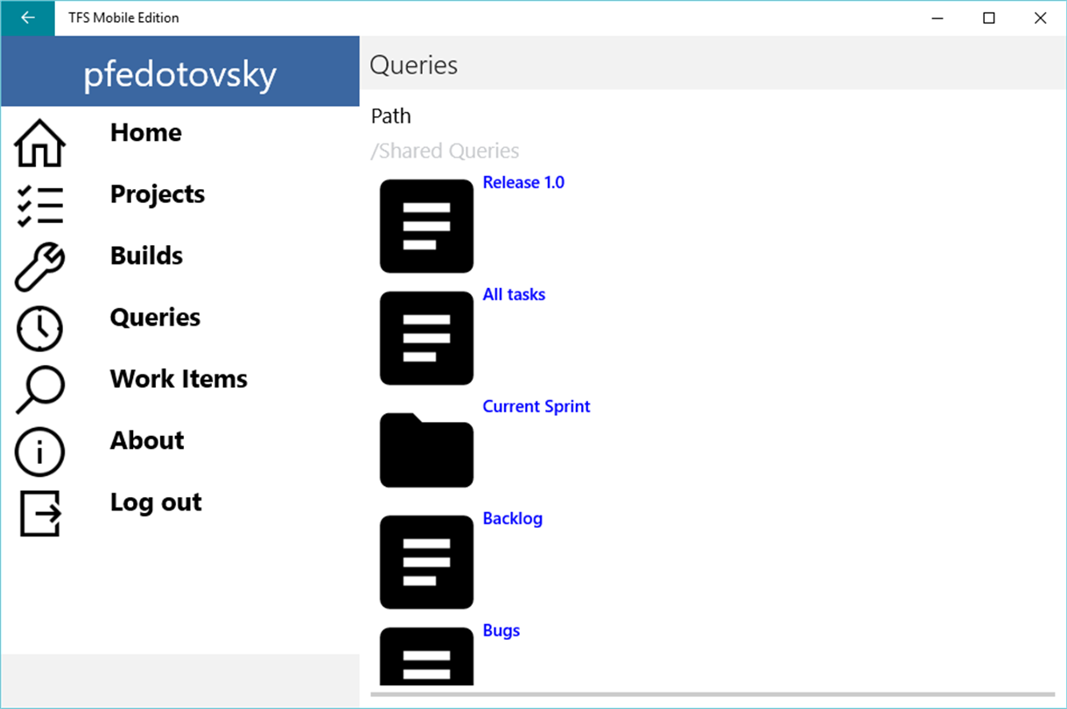Viewport: 1067px width, 709px height.
Task: Open the About page label
Action: pyautogui.click(x=147, y=440)
